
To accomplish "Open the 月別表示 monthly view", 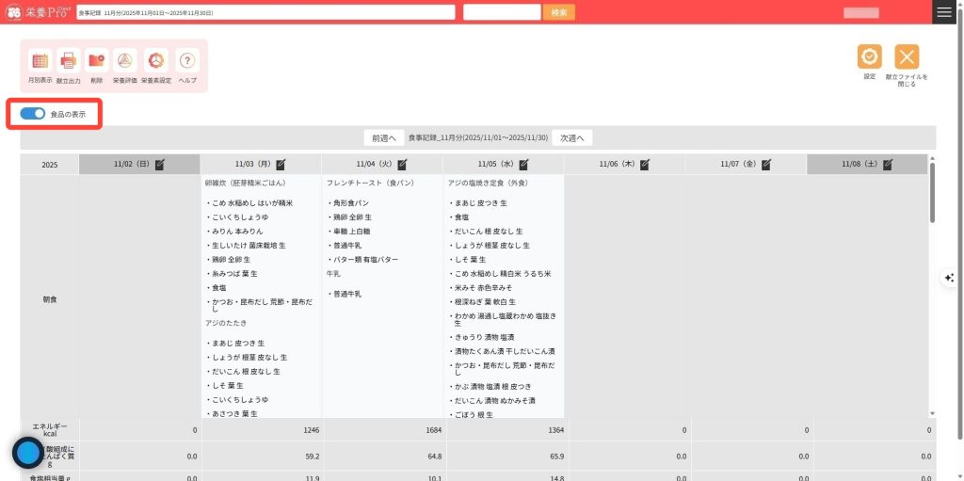I will pyautogui.click(x=40, y=61).
